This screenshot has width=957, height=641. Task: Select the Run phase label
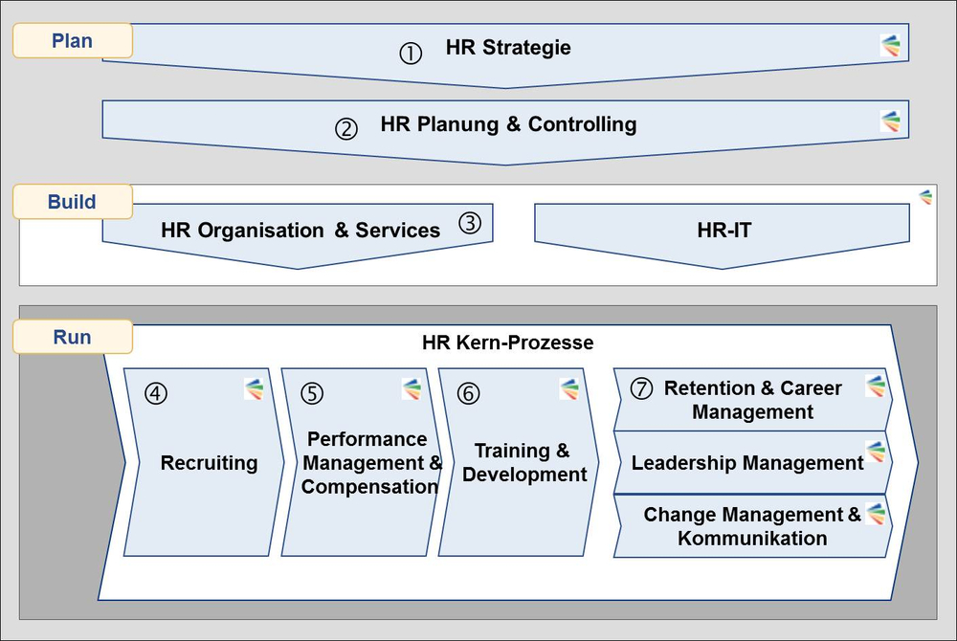[x=73, y=337]
